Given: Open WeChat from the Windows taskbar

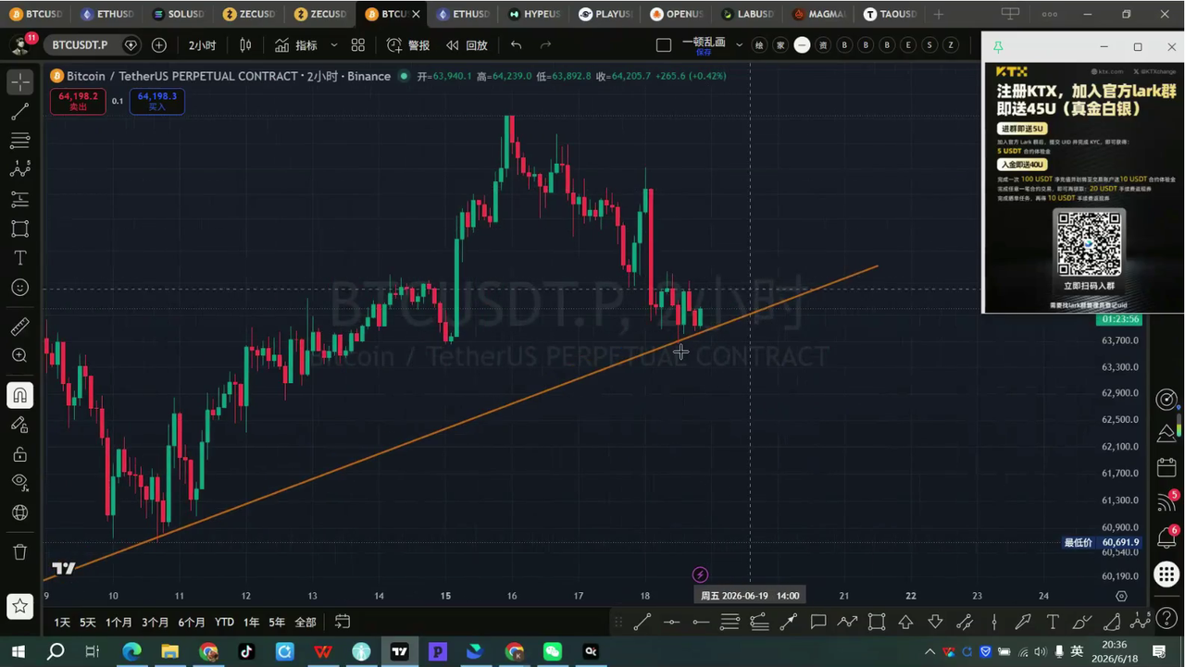Looking at the screenshot, I should (553, 652).
